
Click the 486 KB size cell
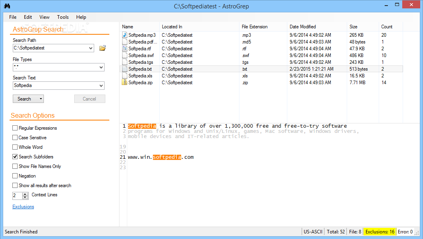tap(356, 55)
